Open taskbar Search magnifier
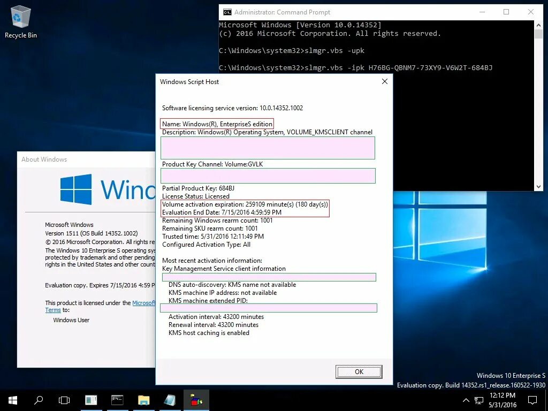 (x=39, y=400)
